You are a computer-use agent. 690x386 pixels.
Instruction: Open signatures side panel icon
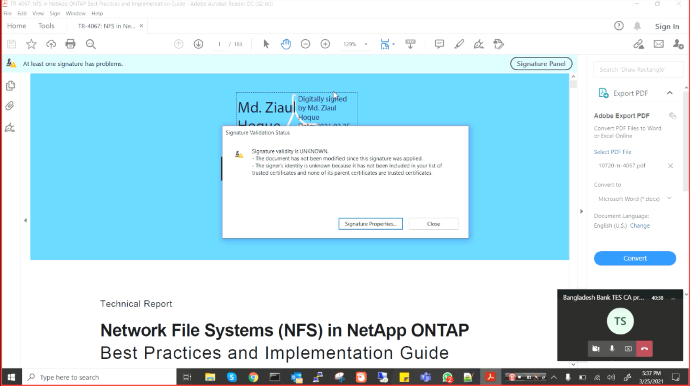[10, 127]
